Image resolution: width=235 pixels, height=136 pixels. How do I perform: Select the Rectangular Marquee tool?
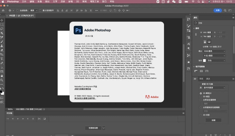(x=2, y=25)
